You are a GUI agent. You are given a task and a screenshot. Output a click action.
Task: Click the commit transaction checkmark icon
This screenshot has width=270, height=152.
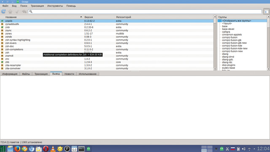coord(17,12)
